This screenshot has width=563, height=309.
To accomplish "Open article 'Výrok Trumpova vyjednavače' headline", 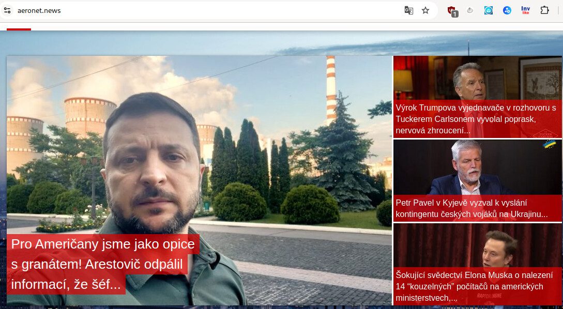I will coord(476,119).
